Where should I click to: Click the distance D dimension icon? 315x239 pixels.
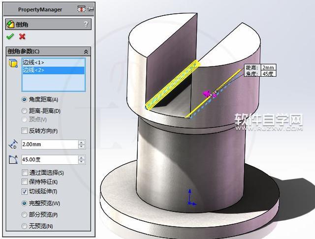tap(13, 145)
